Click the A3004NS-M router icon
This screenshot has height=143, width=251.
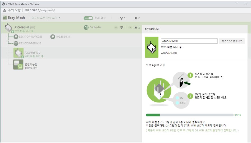[8, 28]
